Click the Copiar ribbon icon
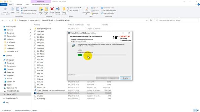 tap(12, 9)
